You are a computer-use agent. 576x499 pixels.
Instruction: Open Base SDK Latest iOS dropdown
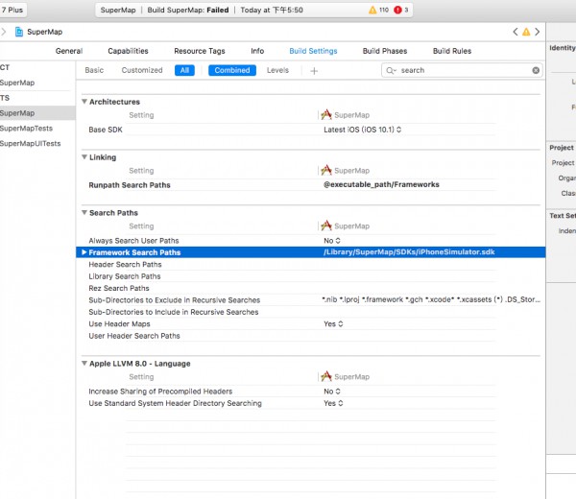pos(362,130)
